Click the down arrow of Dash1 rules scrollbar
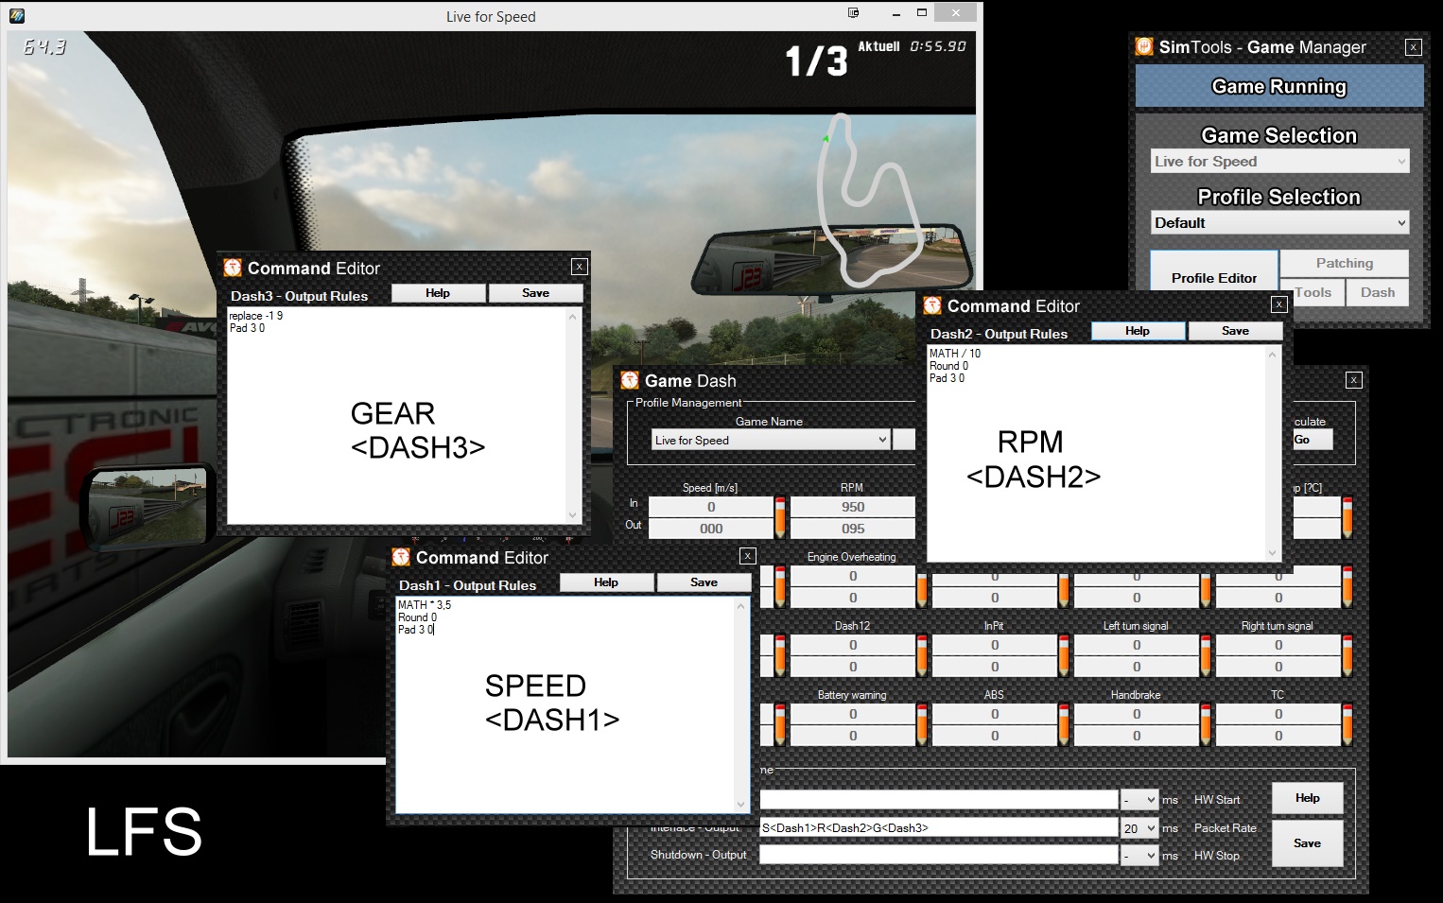Image resolution: width=1443 pixels, height=903 pixels. (741, 805)
